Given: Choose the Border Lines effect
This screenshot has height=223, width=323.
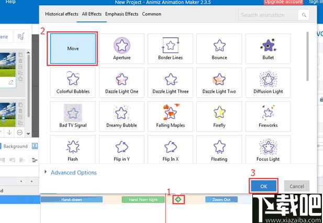Looking at the screenshot, I should [170, 49].
